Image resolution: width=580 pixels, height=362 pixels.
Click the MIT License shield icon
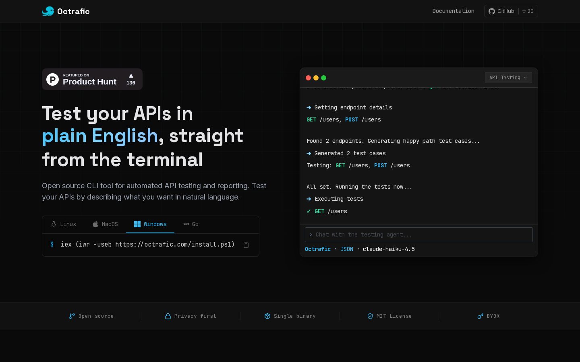point(370,316)
